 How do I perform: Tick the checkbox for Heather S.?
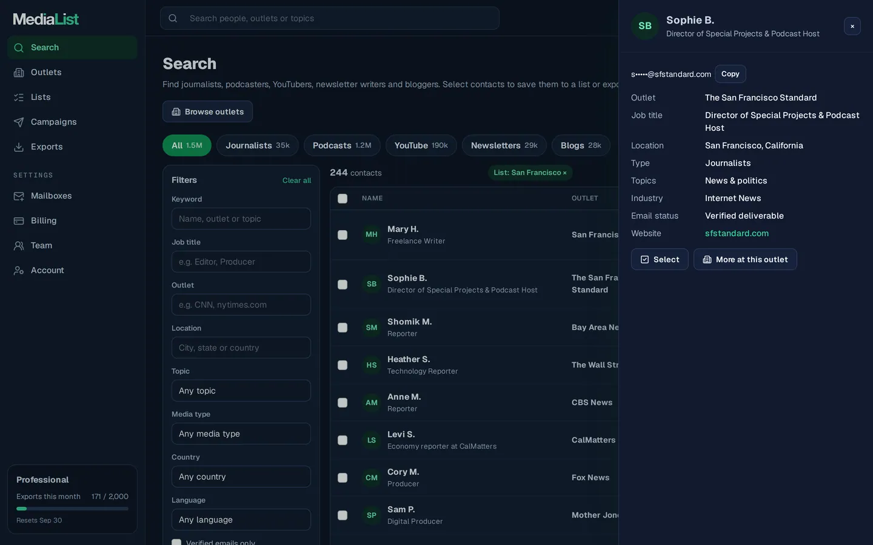click(343, 365)
